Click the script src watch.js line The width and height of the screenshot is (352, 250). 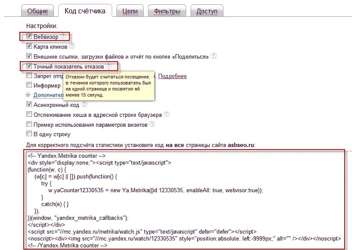click(142, 231)
